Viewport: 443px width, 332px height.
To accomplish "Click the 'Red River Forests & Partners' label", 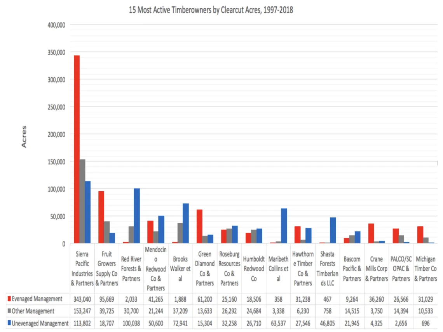I will click(x=131, y=269).
